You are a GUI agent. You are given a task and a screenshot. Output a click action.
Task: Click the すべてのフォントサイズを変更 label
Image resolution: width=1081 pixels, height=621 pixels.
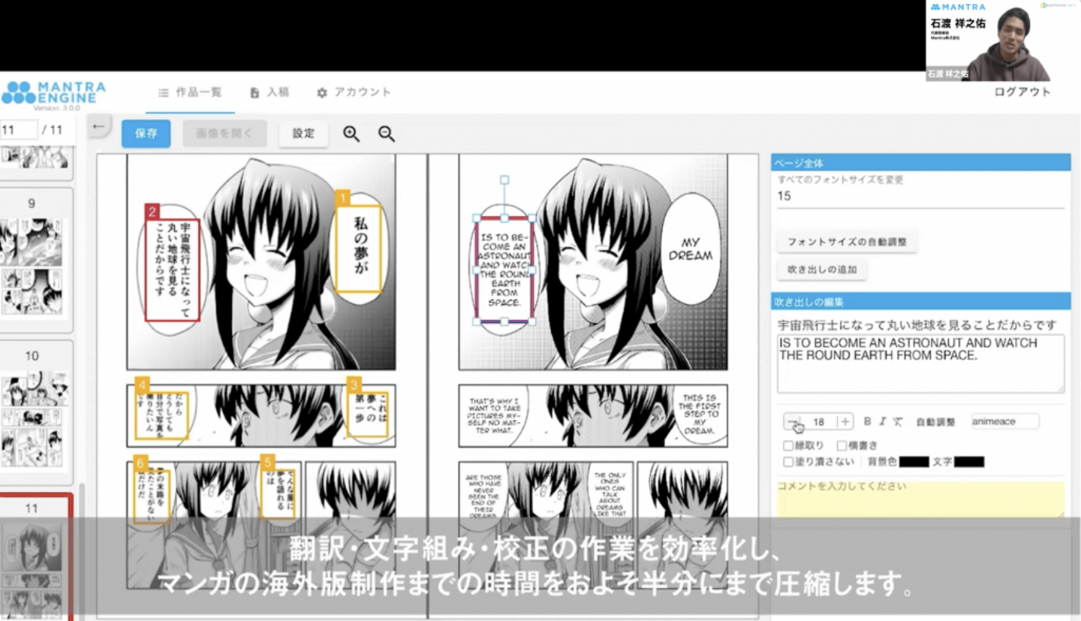coord(840,179)
